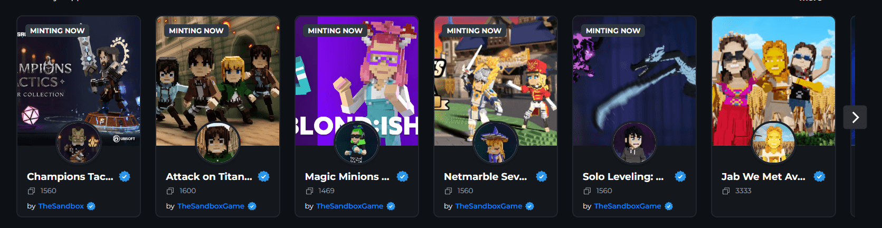Click verified badge next to Jab We Met Av...
882x228 pixels.
[819, 177]
